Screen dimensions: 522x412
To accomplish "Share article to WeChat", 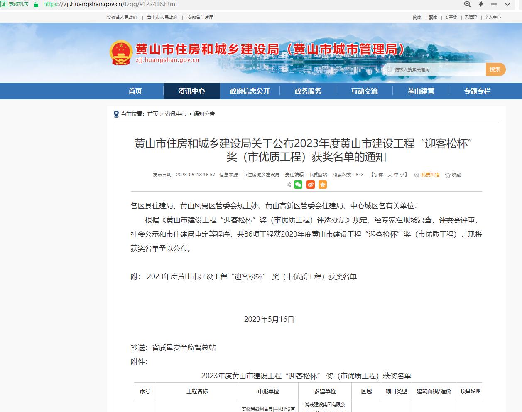I will coord(298,185).
